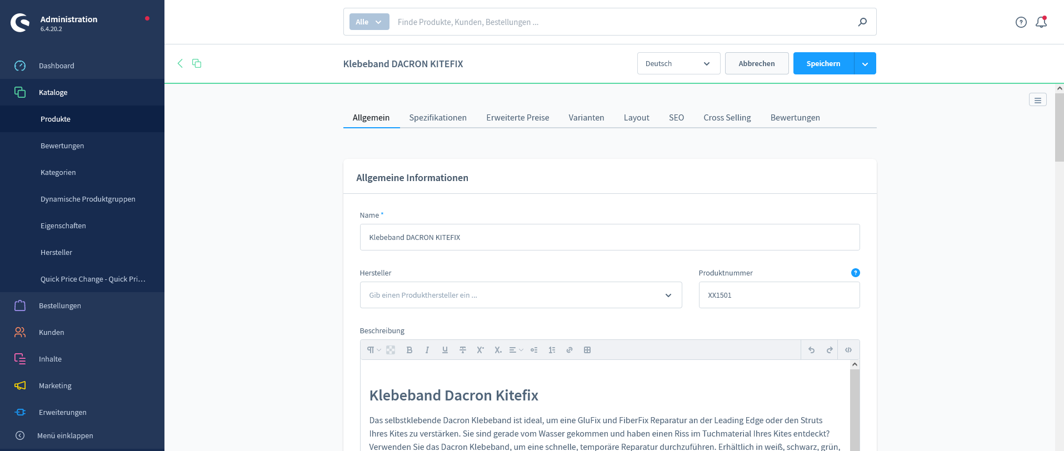This screenshot has width=1064, height=451.
Task: Open notifications bell
Action: (x=1041, y=22)
